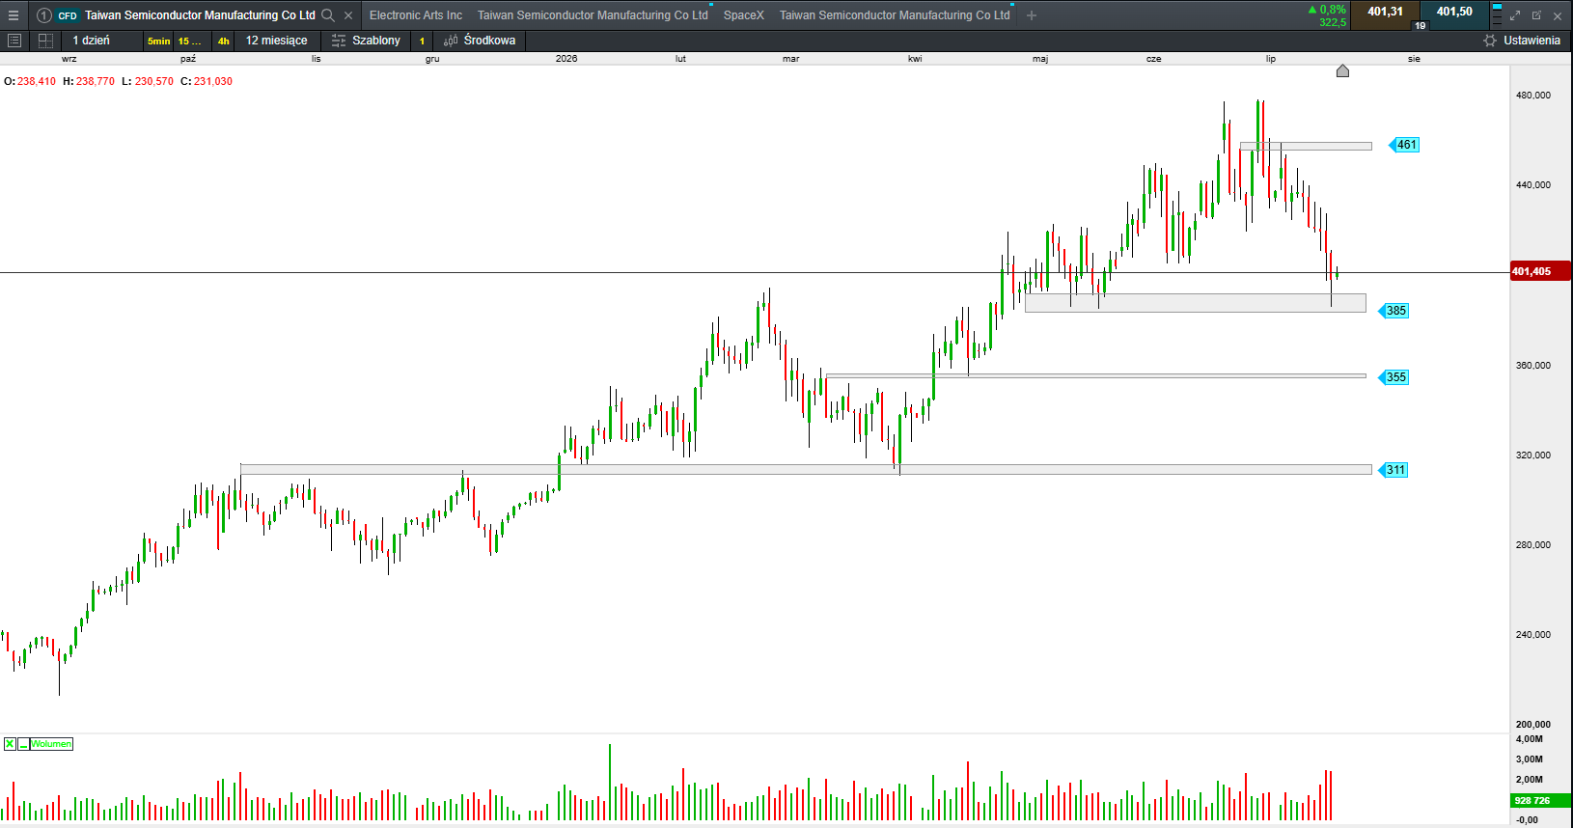
Task: Select the grey 385 support zone
Action: (1196, 303)
